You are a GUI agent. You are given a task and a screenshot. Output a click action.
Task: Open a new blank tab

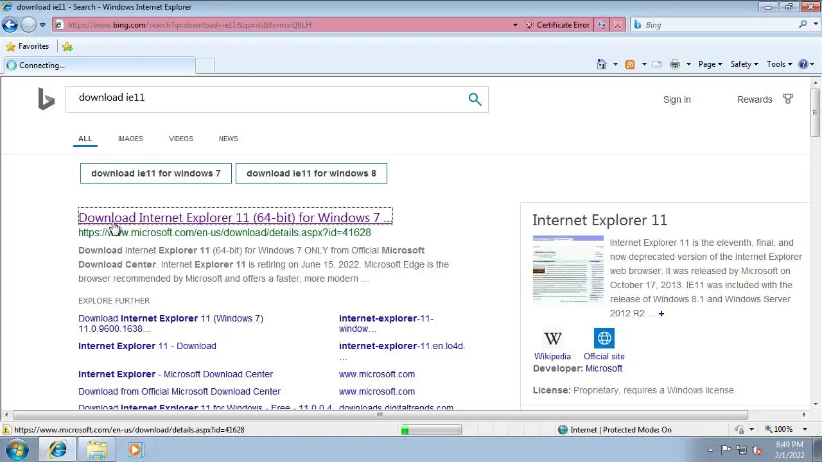point(205,65)
